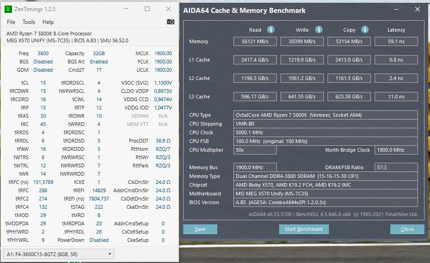Select Memory Read value 56121 MB/s

pos(255,41)
